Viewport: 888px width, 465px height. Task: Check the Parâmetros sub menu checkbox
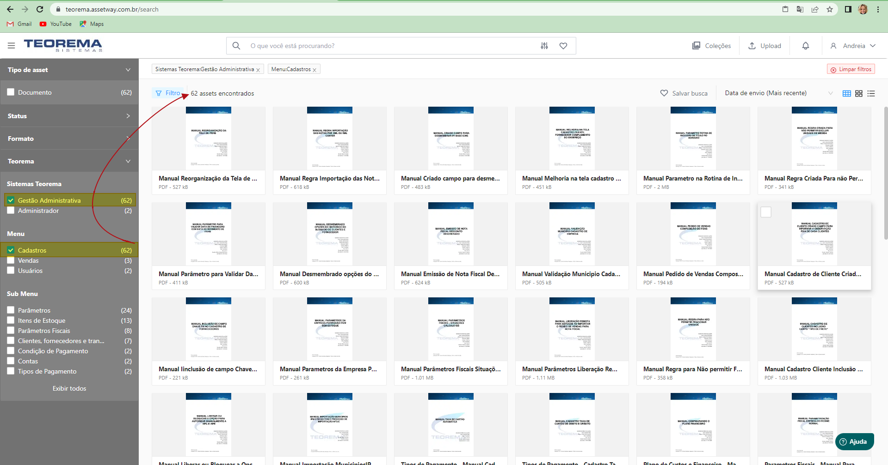[11, 310]
